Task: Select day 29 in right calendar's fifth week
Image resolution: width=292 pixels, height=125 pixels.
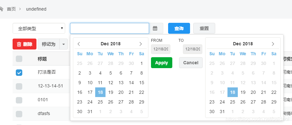Action: point(274,102)
